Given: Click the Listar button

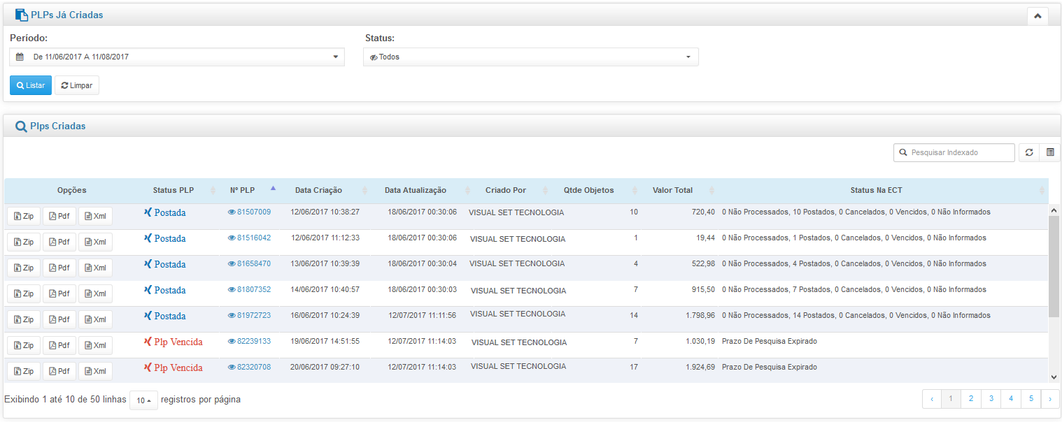Looking at the screenshot, I should (x=31, y=85).
